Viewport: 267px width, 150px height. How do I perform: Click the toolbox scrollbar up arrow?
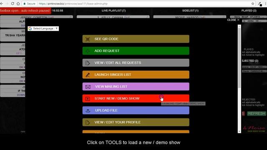(x=239, y=26)
